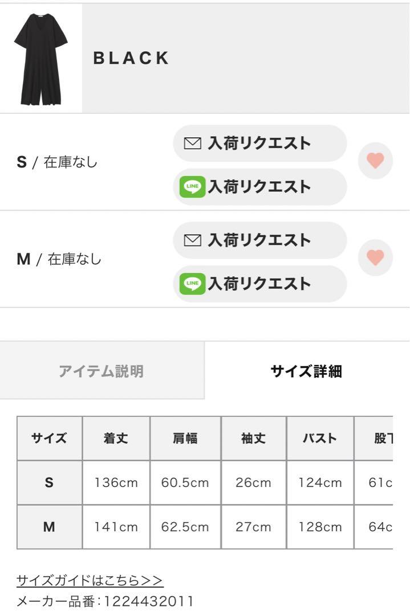This screenshot has width=410, height=615.
Task: Open サイズガイドはこちら link
Action: pyautogui.click(x=90, y=580)
